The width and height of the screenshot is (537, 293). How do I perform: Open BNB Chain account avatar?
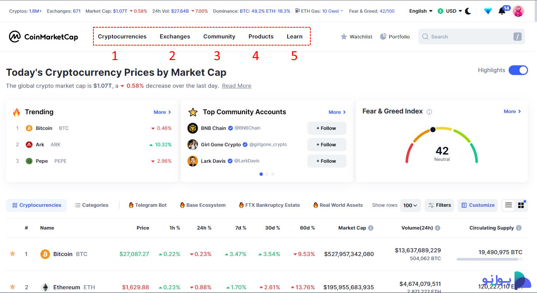[193, 128]
